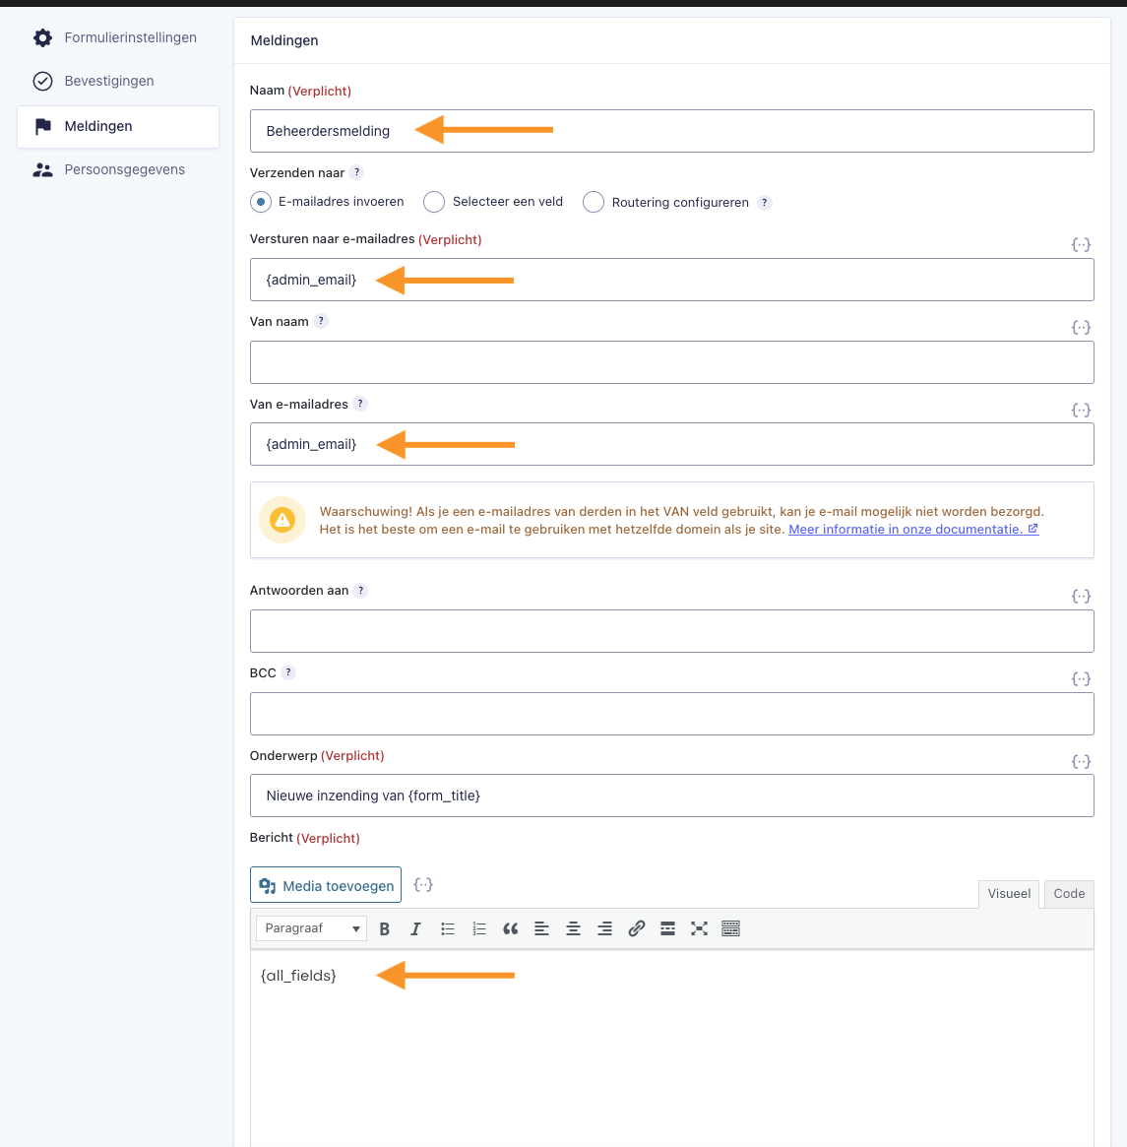Open Bevestigingen in the sidebar
This screenshot has height=1147, width=1127.
click(109, 81)
